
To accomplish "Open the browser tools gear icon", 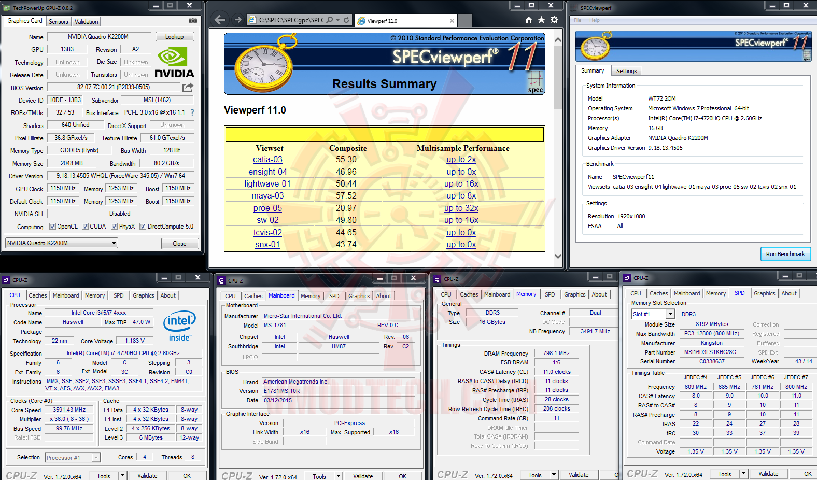I will [554, 20].
